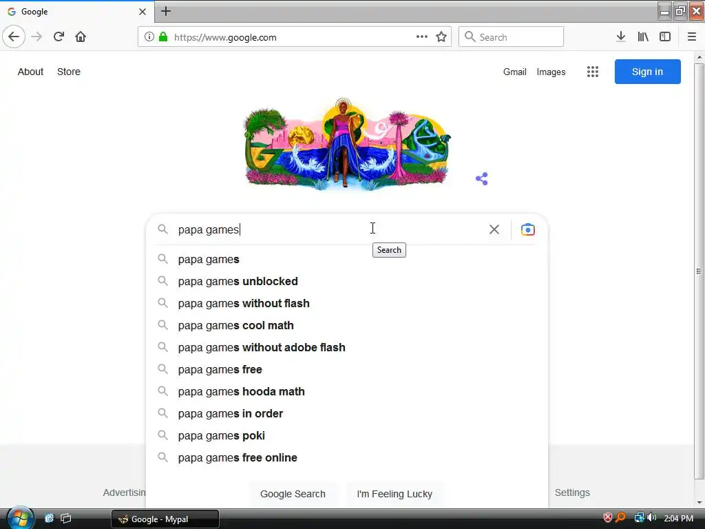
Task: Open the downloads arrow in toolbar
Action: tap(621, 37)
